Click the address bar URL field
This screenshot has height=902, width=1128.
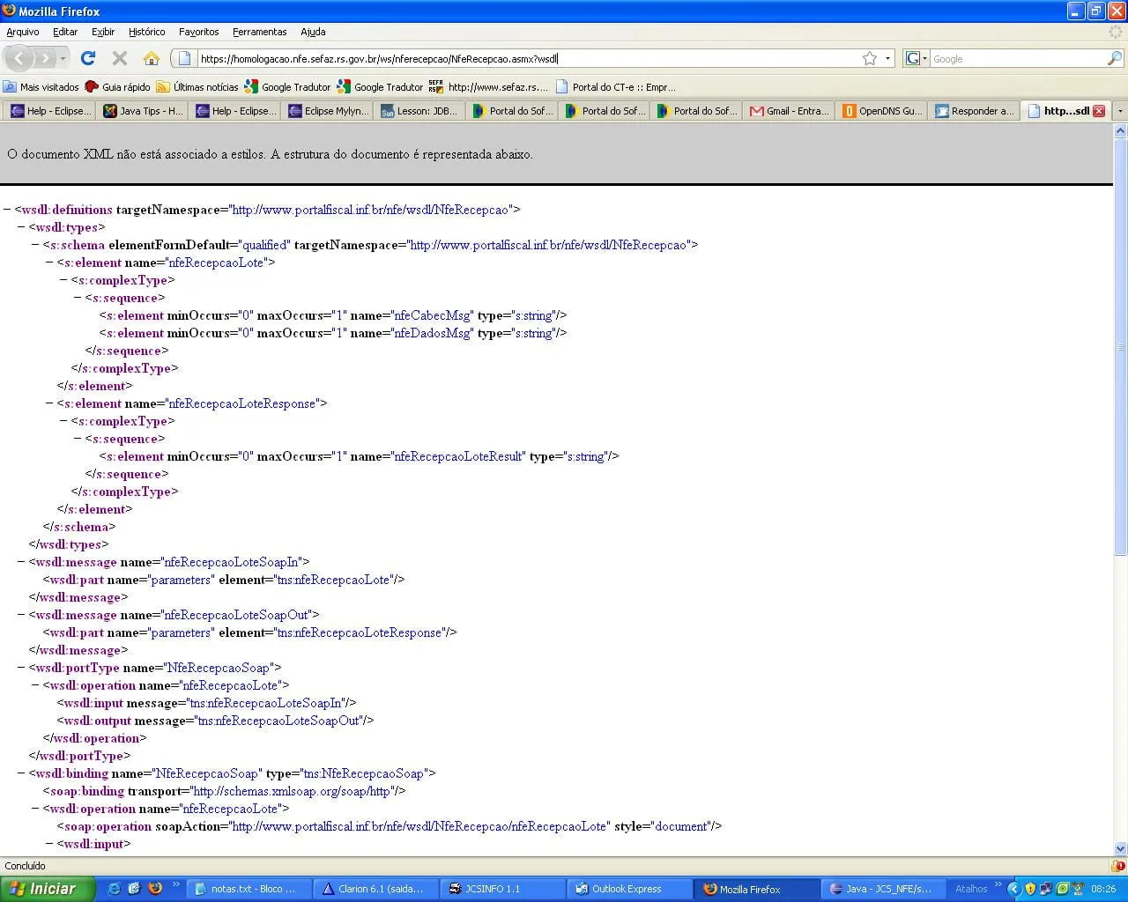[529, 58]
